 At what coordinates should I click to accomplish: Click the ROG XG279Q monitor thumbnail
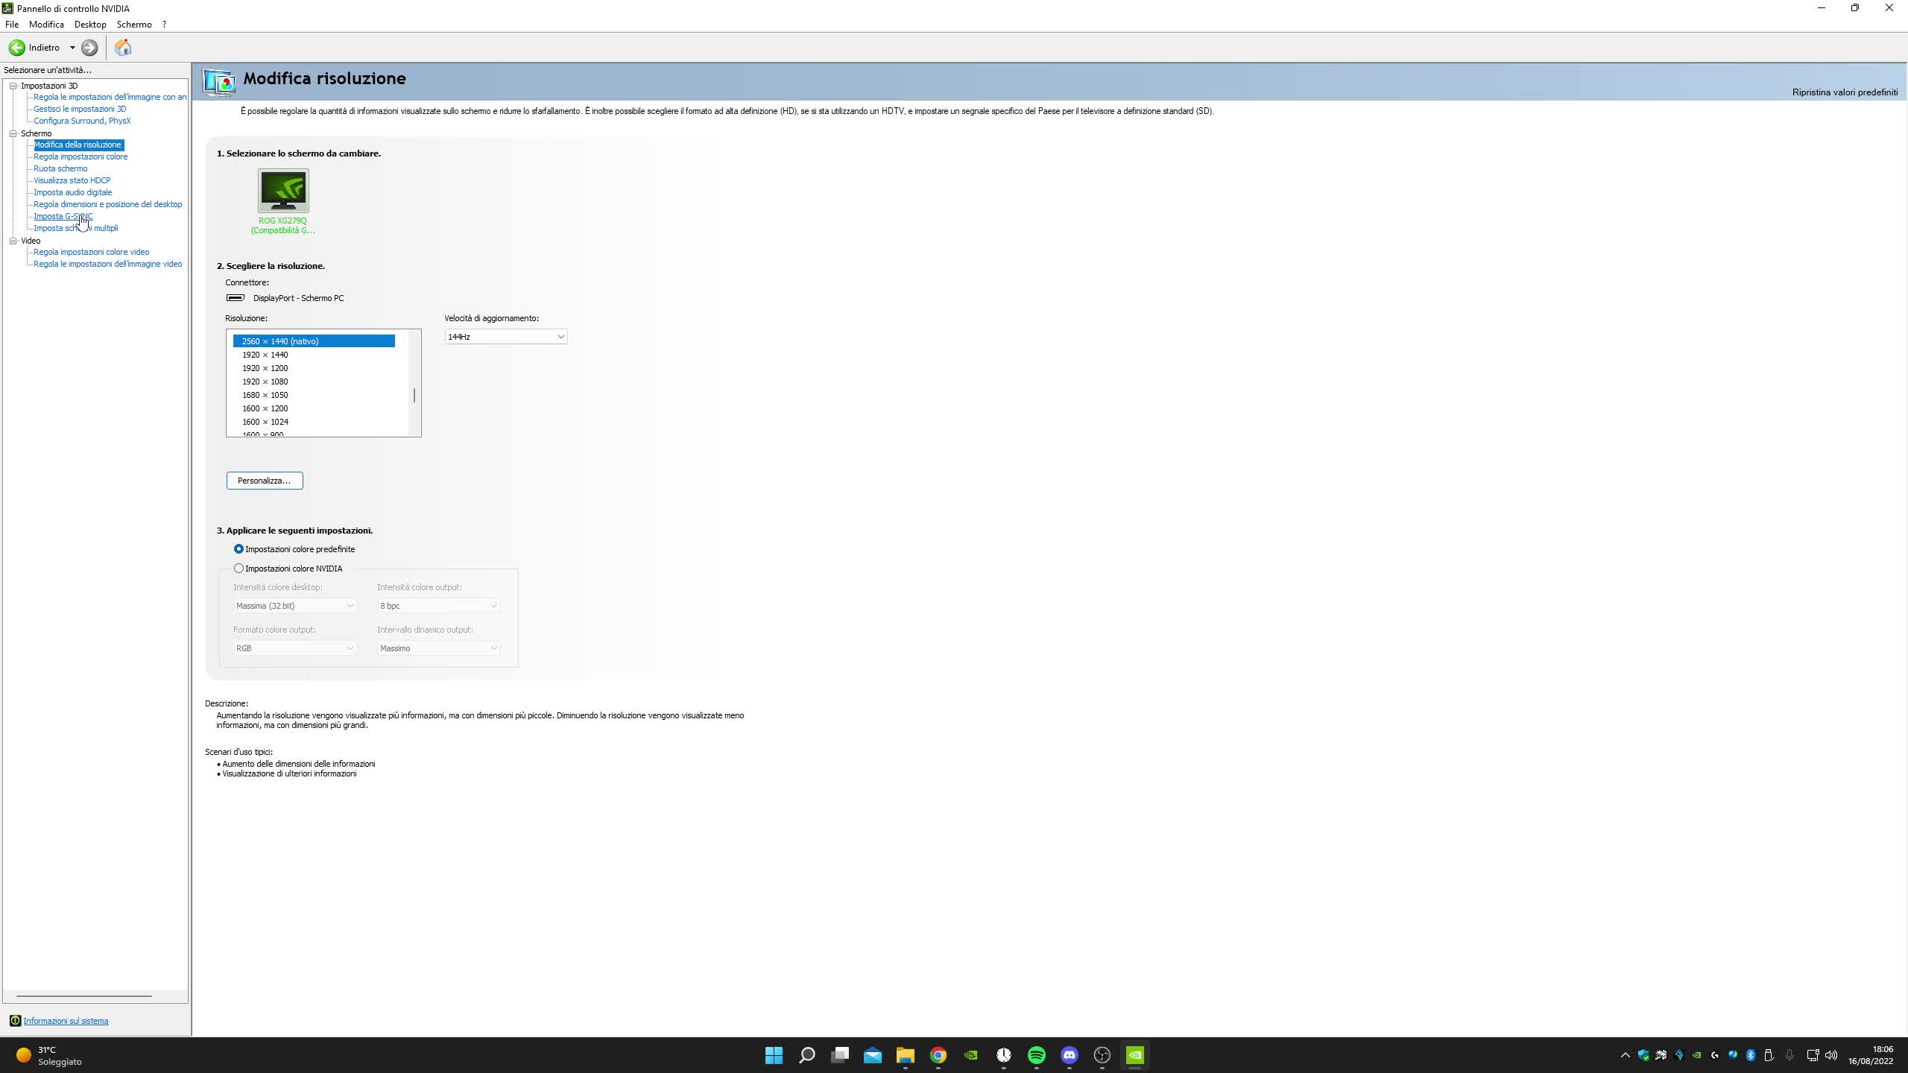(x=282, y=191)
